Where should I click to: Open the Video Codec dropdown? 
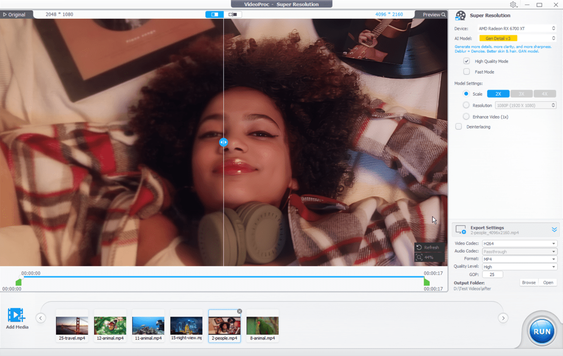tap(519, 243)
